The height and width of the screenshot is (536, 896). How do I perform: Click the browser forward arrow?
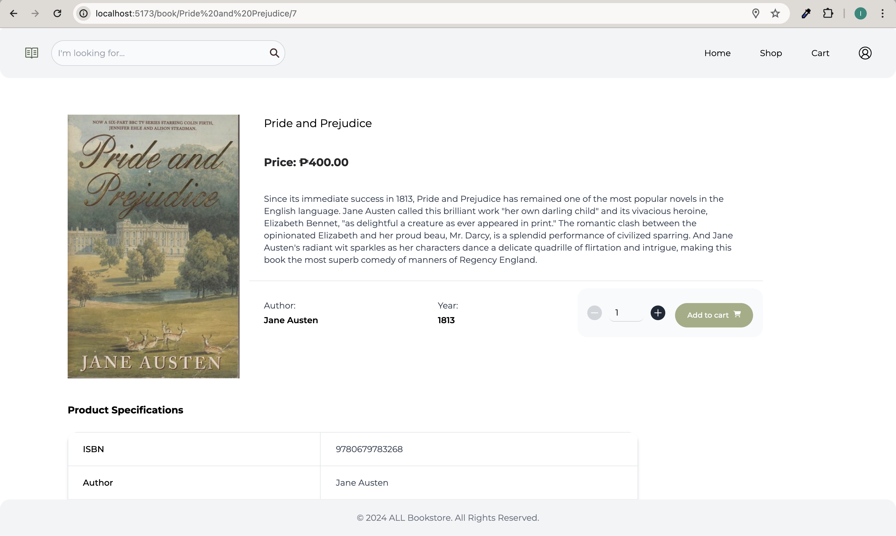coord(35,13)
